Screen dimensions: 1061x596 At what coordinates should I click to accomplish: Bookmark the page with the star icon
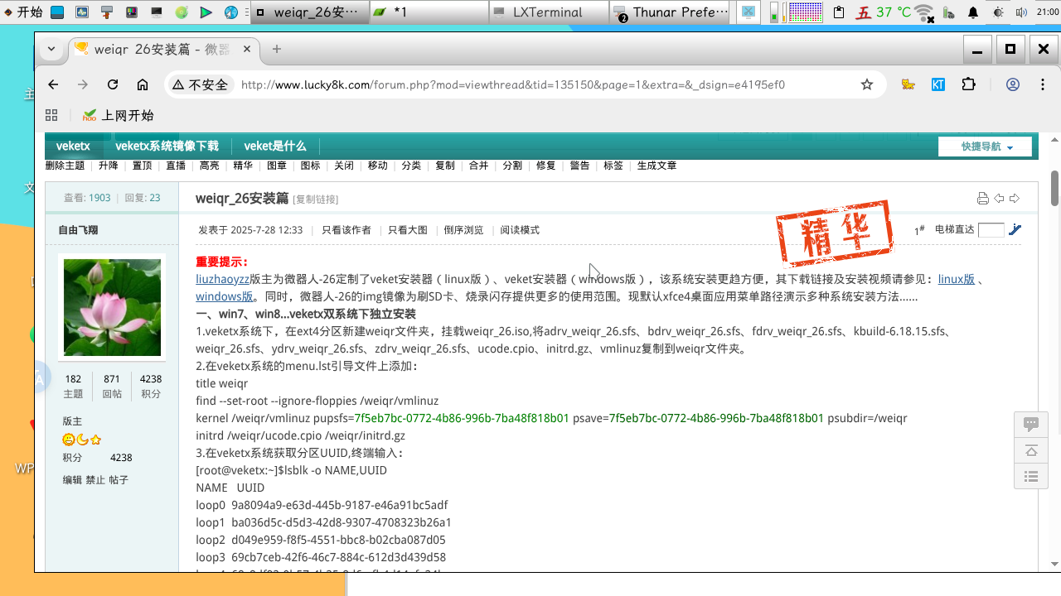866,84
